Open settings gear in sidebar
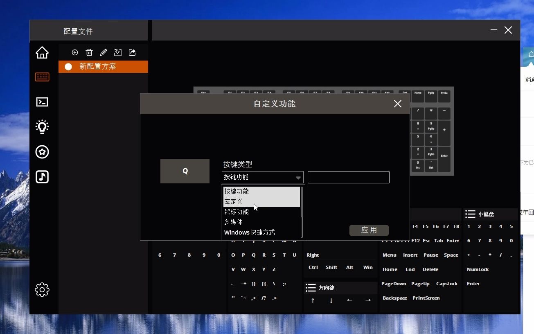The height and width of the screenshot is (334, 534). pyautogui.click(x=42, y=290)
